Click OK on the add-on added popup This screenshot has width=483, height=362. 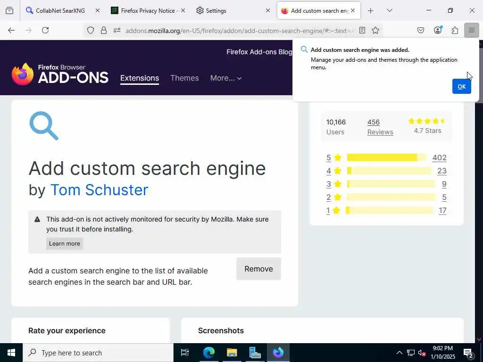pos(461,87)
